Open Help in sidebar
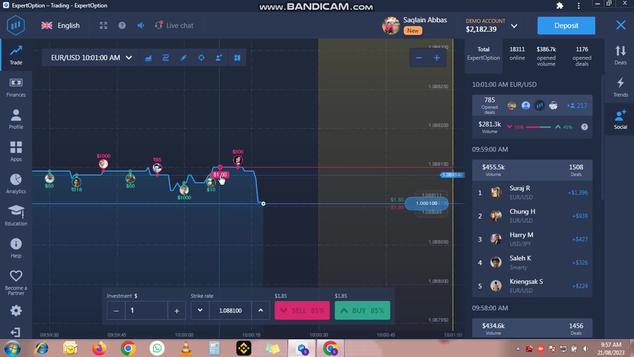Image resolution: width=634 pixels, height=357 pixels. point(16,248)
